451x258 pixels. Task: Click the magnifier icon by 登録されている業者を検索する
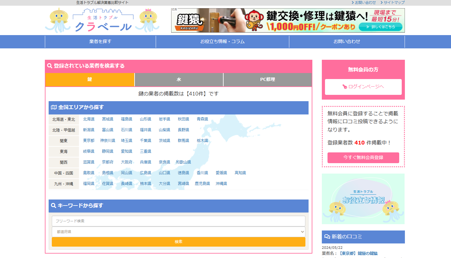pos(50,66)
